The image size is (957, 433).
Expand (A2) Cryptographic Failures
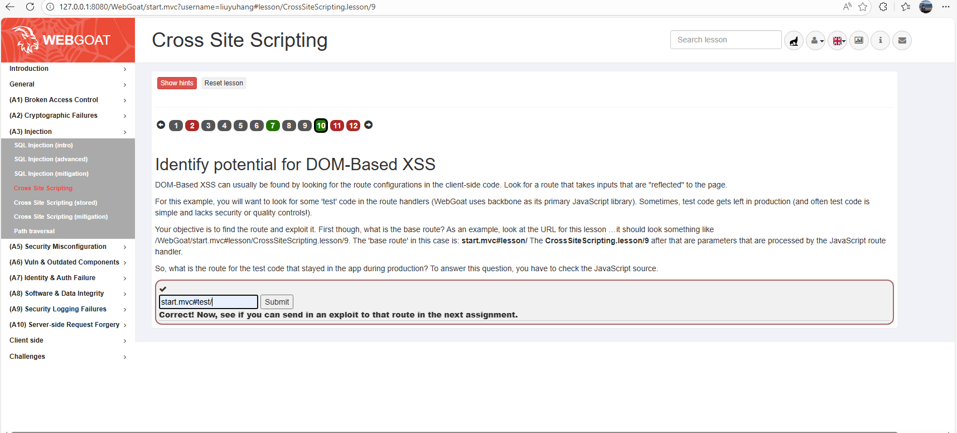click(68, 116)
